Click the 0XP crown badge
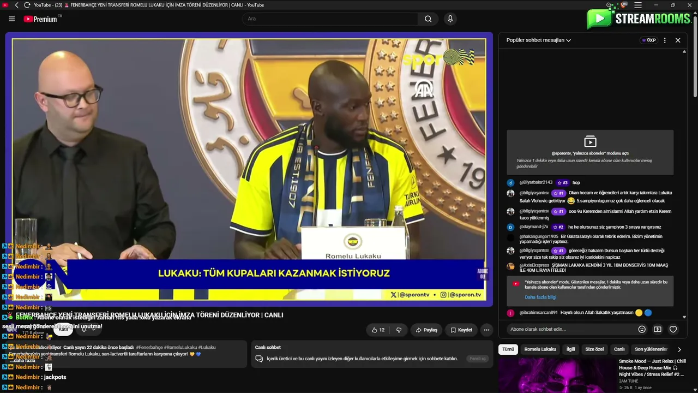Viewport: 698px width, 393px height. click(648, 40)
